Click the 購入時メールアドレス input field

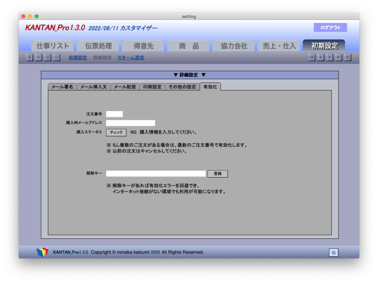click(x=130, y=123)
